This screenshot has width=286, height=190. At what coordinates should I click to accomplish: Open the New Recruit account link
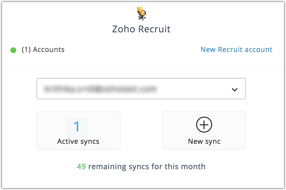(x=236, y=50)
